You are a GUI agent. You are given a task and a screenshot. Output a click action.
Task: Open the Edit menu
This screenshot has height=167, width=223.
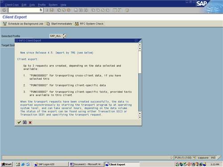click(x=24, y=5)
